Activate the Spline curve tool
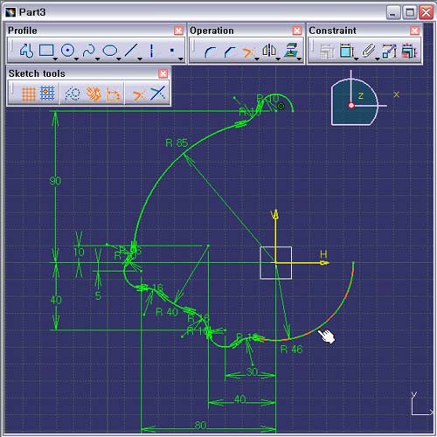The height and width of the screenshot is (437, 437). (88, 50)
